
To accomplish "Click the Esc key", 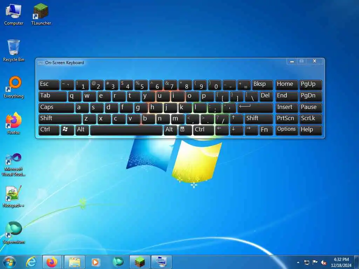I will pos(49,85).
